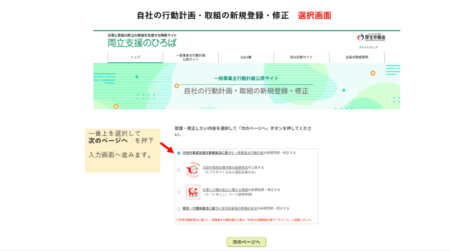Open the トップ navigation tab

pos(135,58)
